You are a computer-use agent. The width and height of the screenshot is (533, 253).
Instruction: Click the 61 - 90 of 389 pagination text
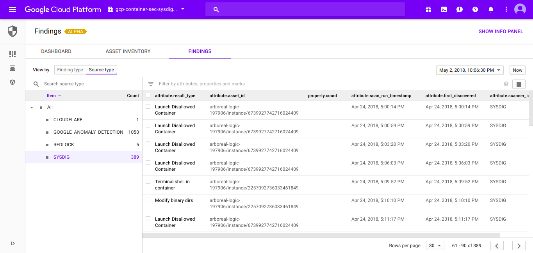(x=467, y=246)
